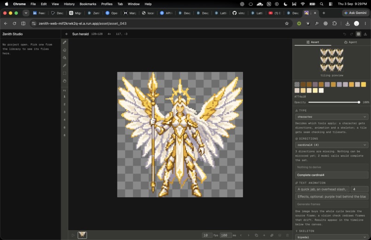Add a new frame with the plus icon
The width and height of the screenshot is (371, 240).
click(264, 235)
